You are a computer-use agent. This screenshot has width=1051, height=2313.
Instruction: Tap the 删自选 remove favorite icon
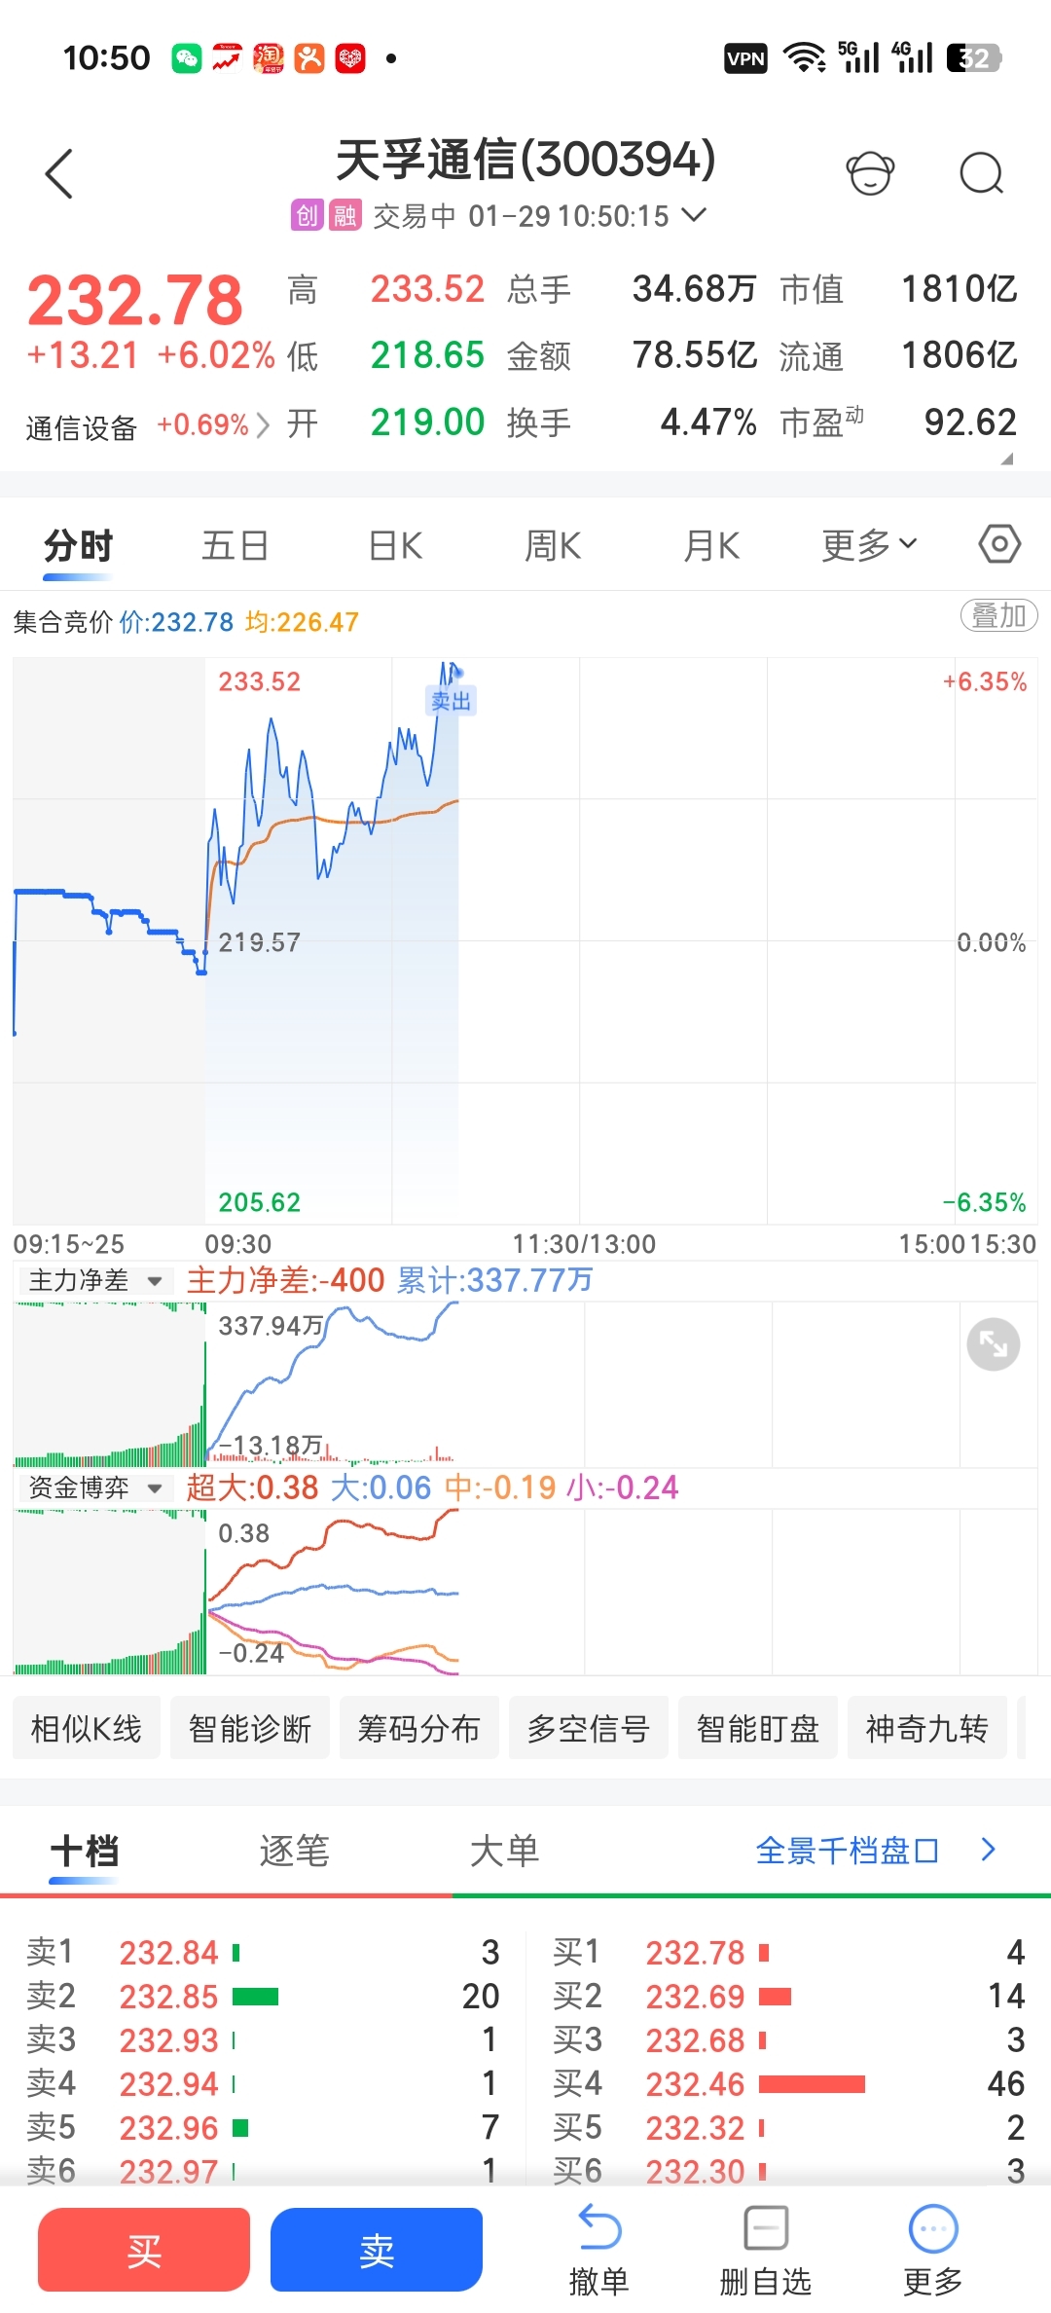click(766, 2250)
